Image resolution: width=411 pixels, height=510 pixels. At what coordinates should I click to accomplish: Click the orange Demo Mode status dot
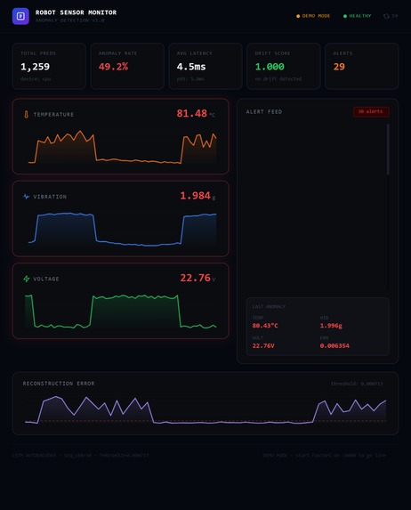[298, 16]
